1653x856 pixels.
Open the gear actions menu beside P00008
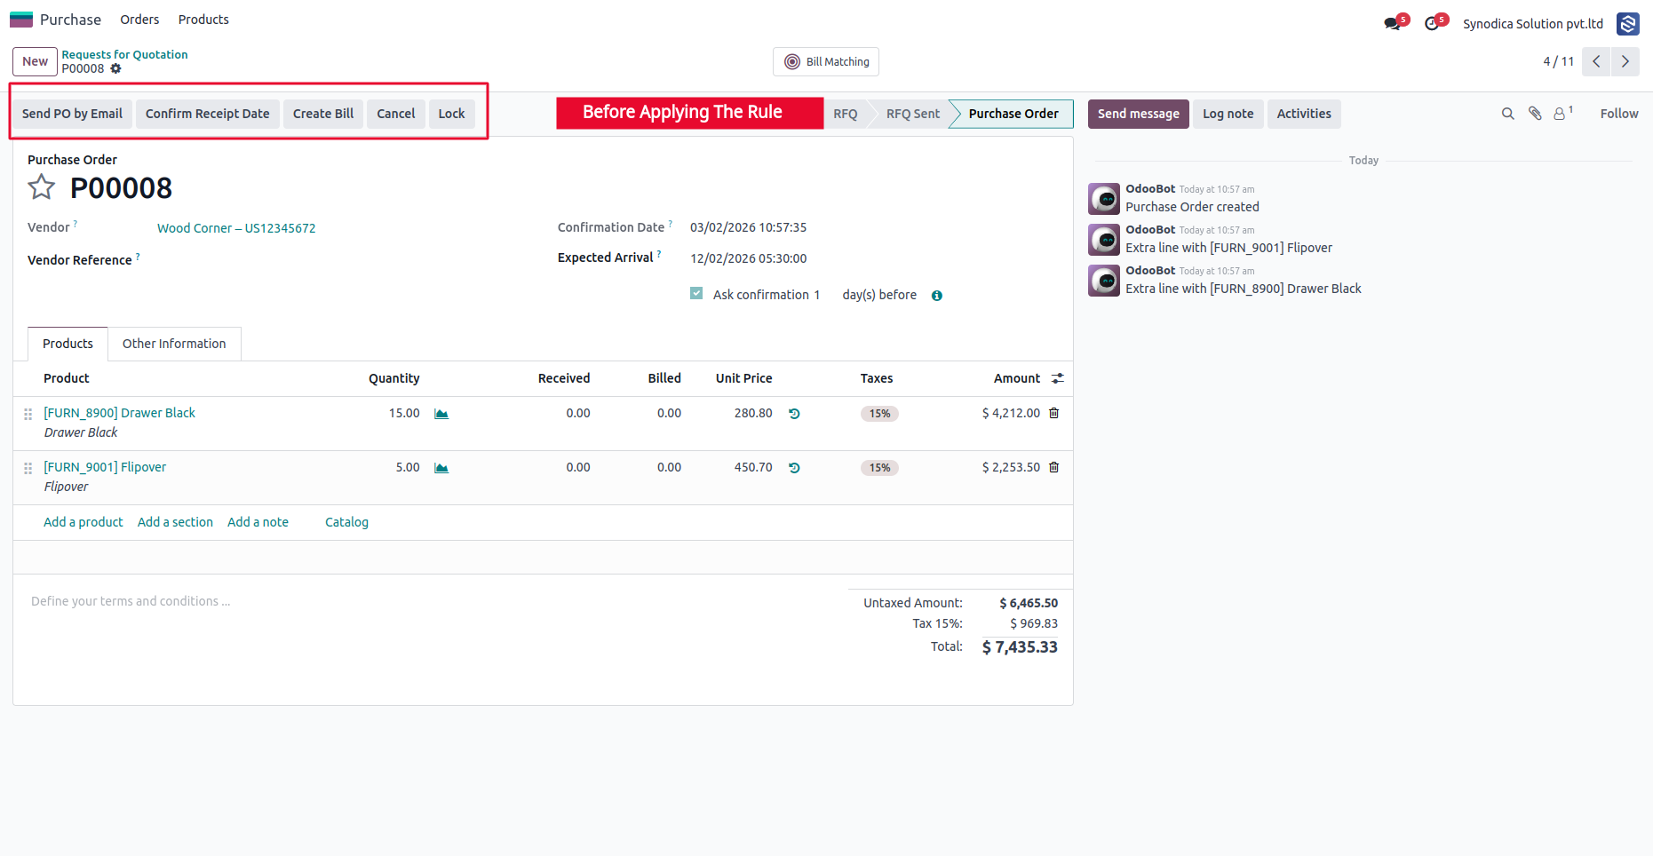pos(115,68)
